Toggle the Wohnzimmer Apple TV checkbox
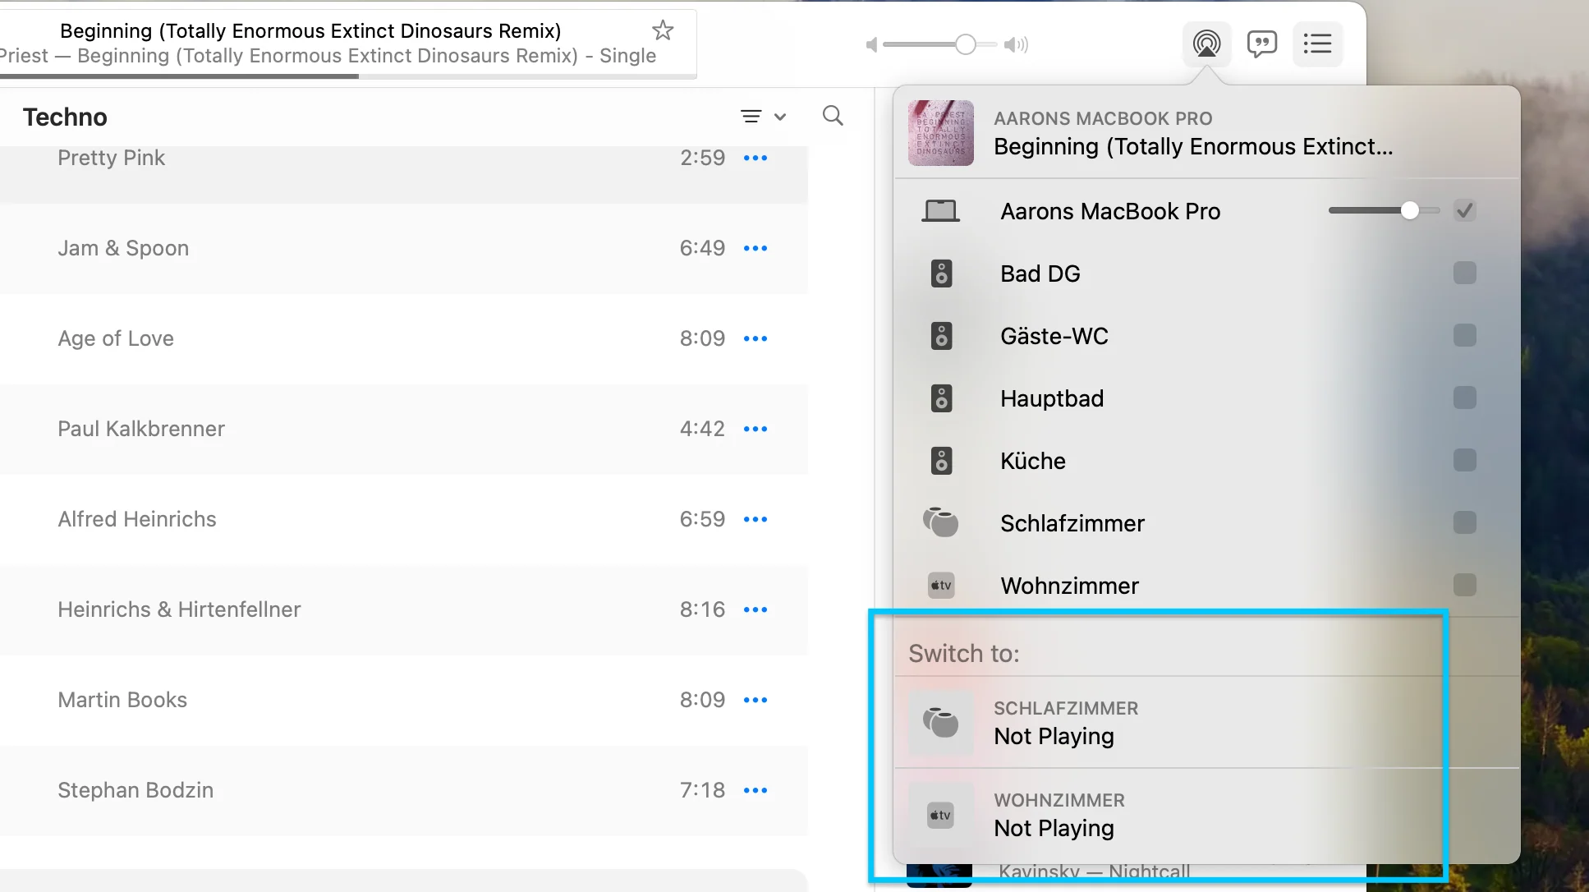 1464,585
